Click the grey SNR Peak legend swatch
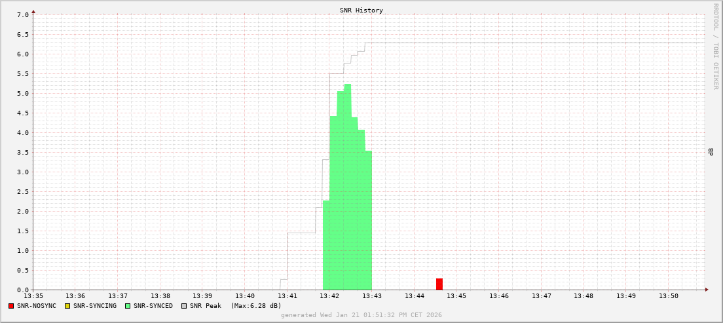The height and width of the screenshot is (323, 723). pyautogui.click(x=184, y=306)
